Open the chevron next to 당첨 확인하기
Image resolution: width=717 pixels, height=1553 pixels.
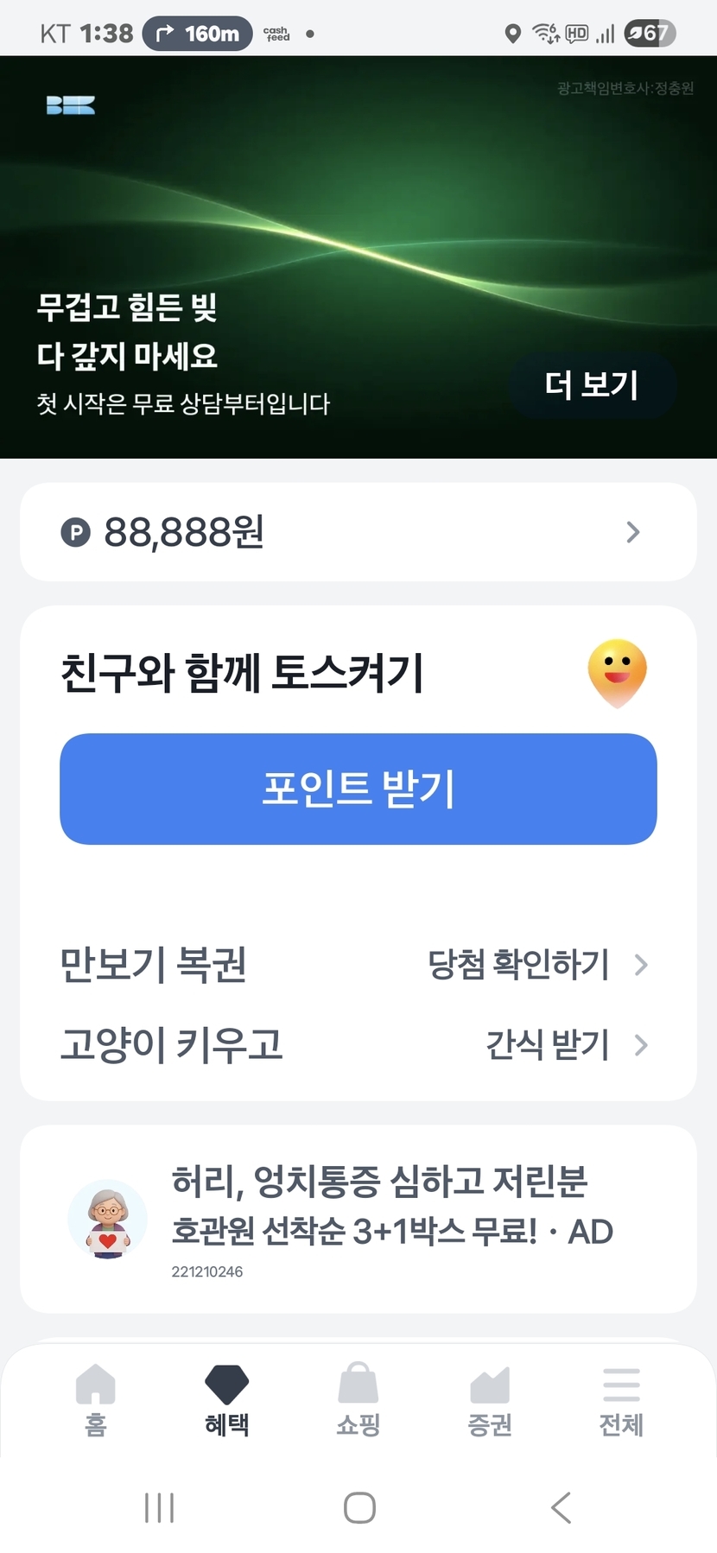pyautogui.click(x=641, y=965)
